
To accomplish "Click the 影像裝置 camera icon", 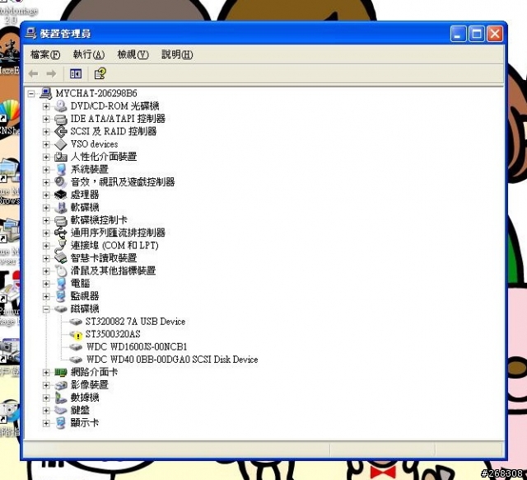I will click(61, 385).
